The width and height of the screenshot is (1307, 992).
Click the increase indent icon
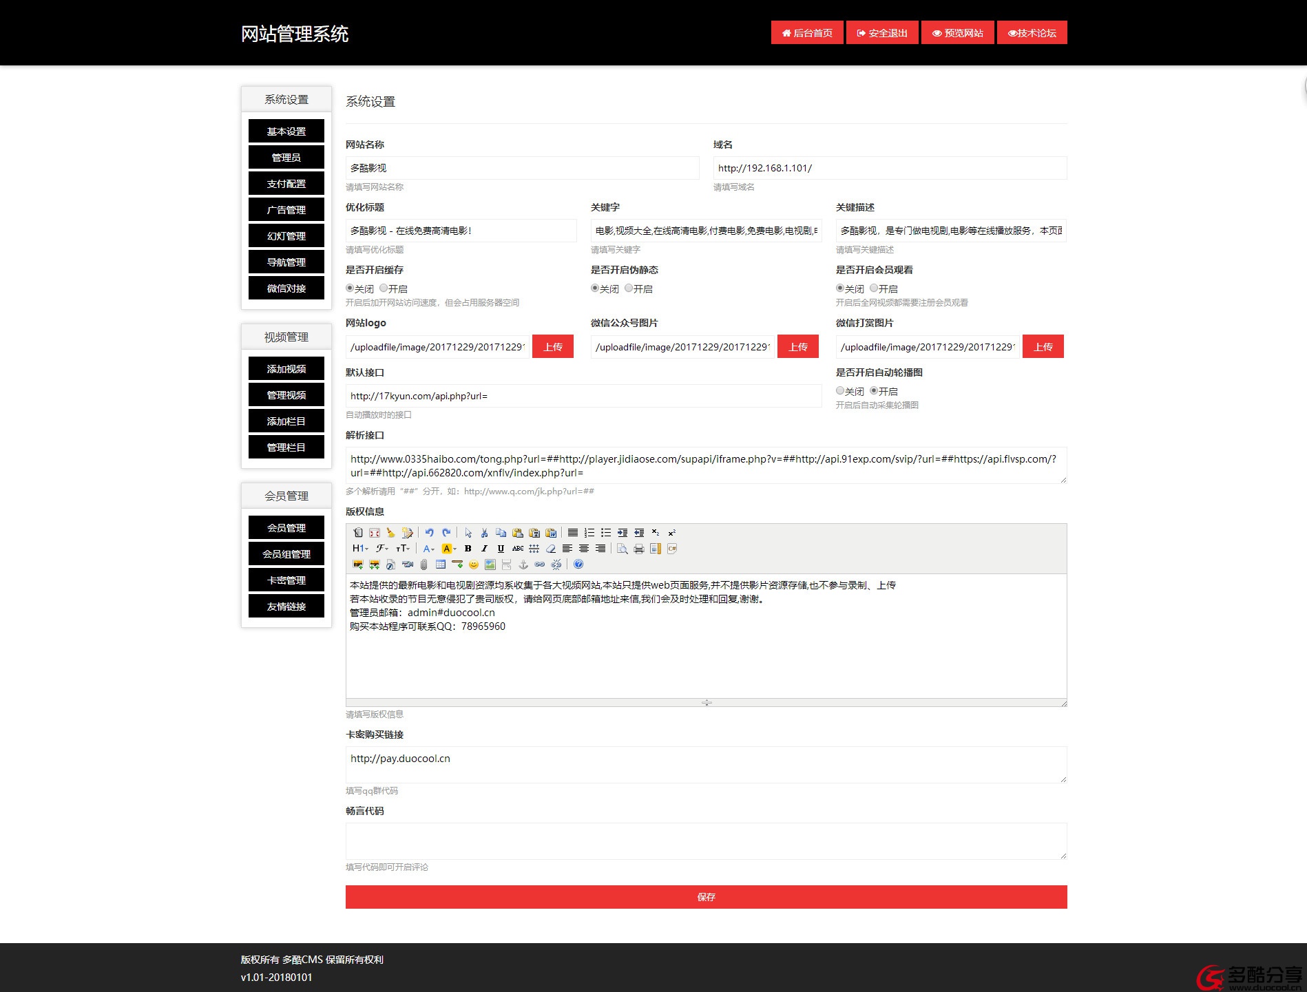click(623, 533)
